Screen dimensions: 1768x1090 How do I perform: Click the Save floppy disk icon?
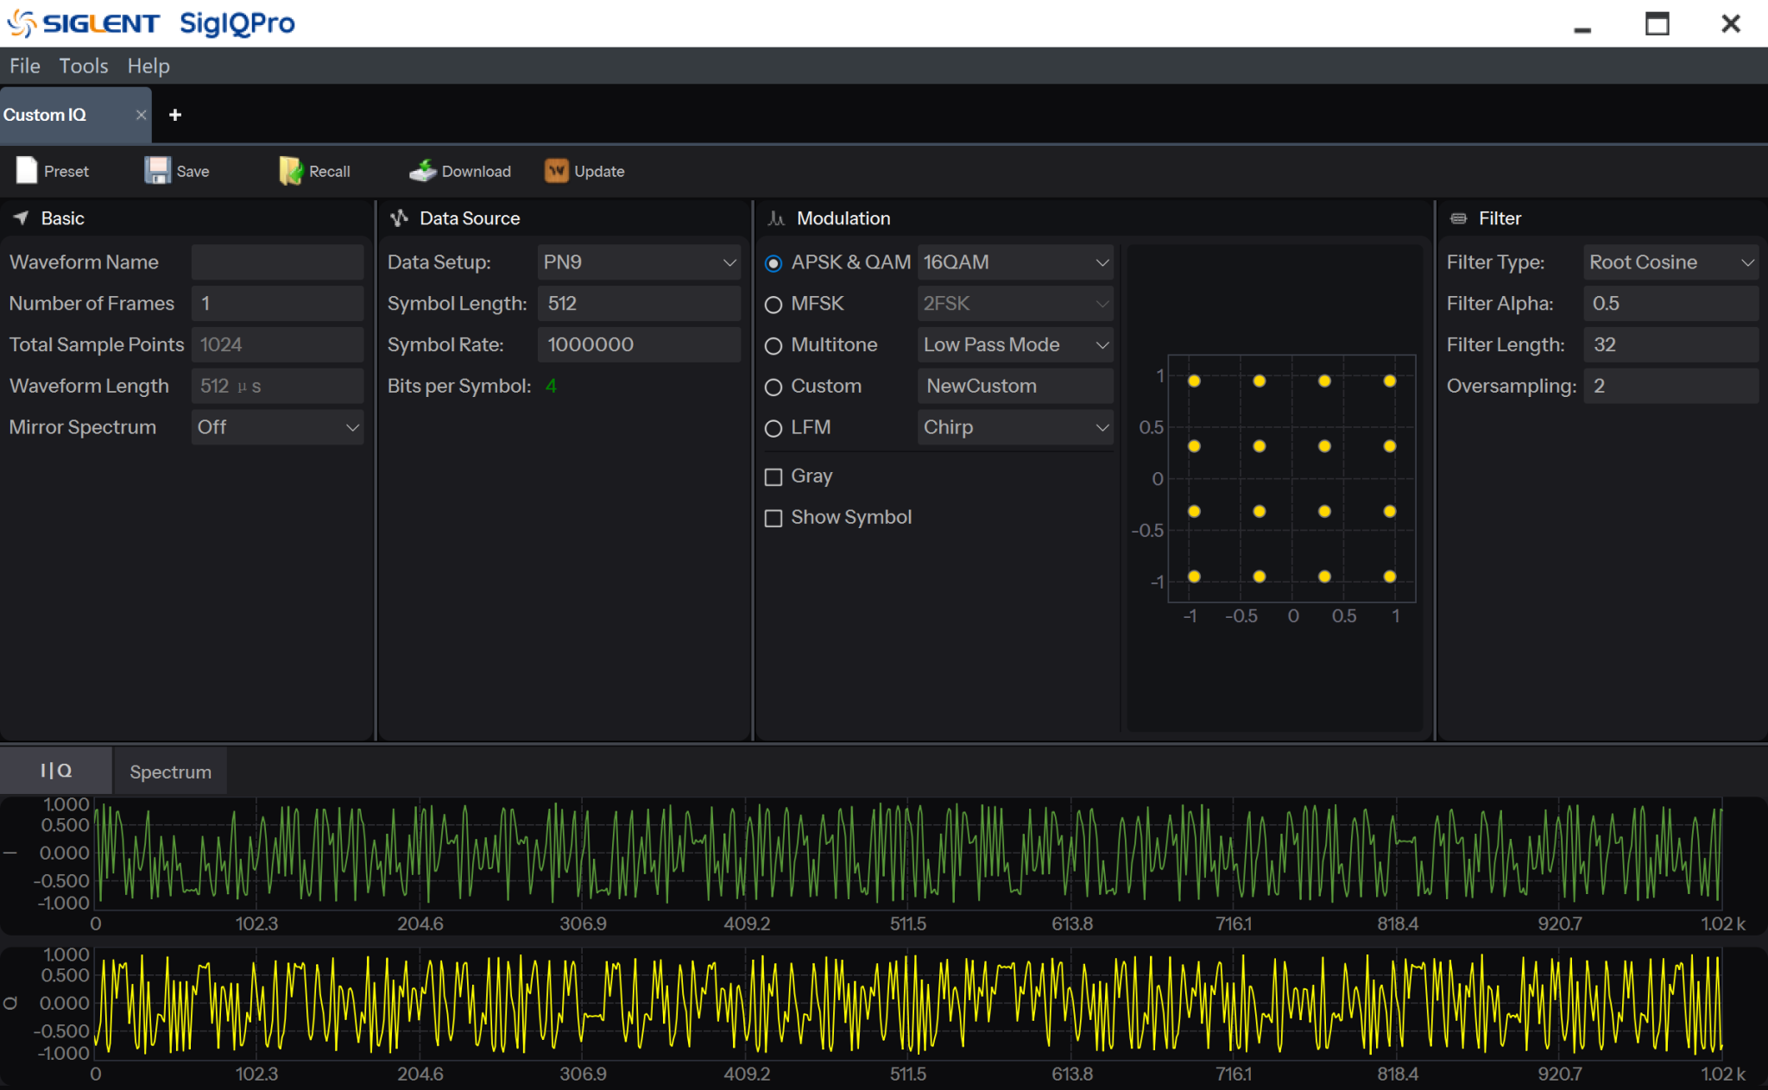coord(157,171)
